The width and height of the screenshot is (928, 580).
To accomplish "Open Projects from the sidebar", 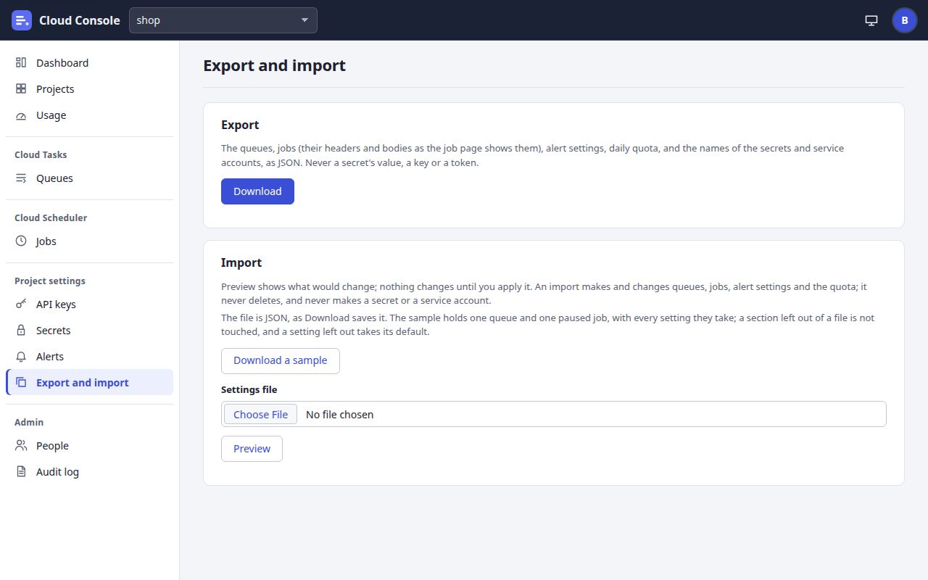I will click(x=90, y=89).
